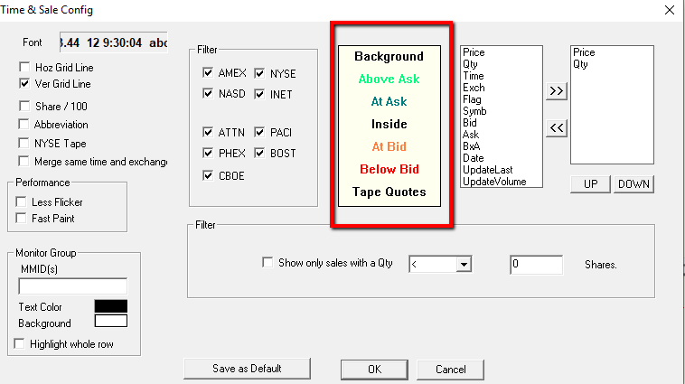Close the Time & Sale Config dialog
685x384 pixels.
669,10
